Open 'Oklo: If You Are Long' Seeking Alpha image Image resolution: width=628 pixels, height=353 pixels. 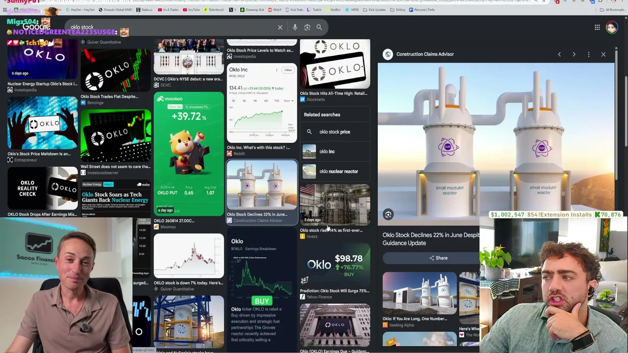pyautogui.click(x=419, y=293)
